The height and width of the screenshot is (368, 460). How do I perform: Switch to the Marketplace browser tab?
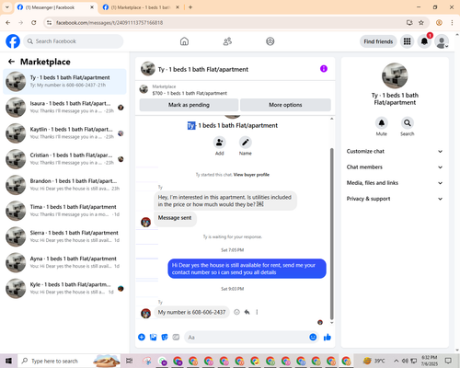141,7
